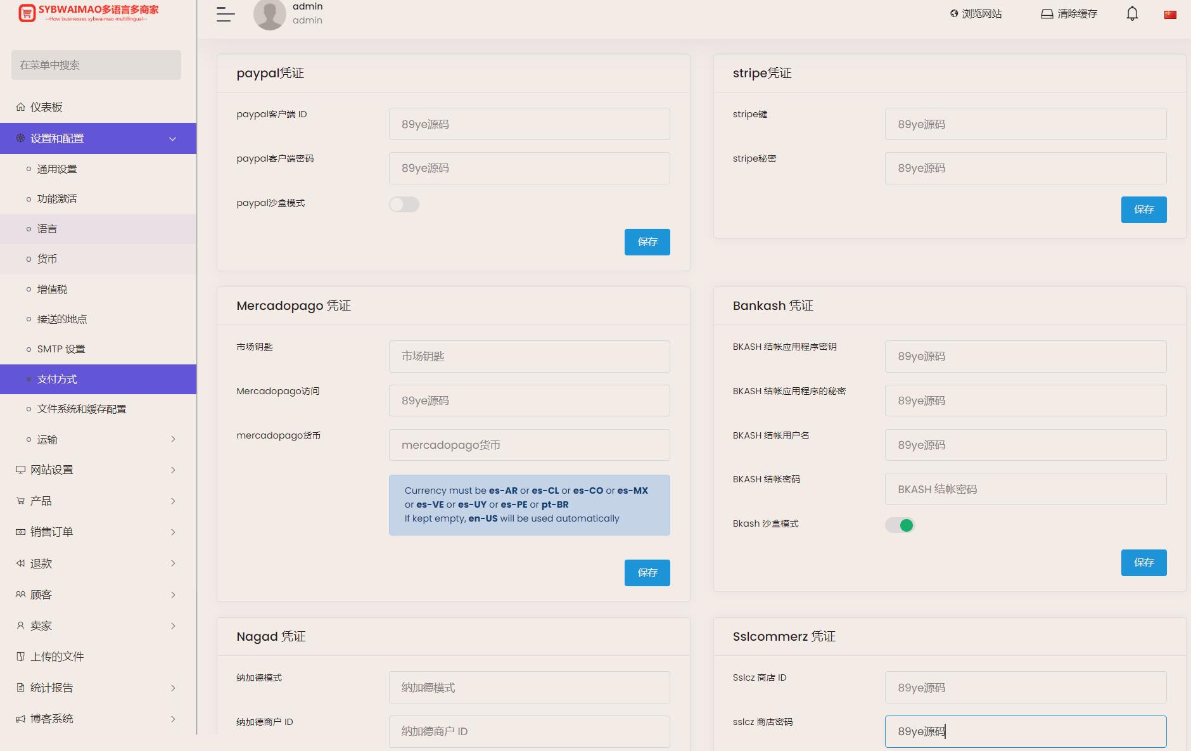Screen dimensions: 1191x751
Task: Click the BKASH 结帐密码 field
Action: [x=1026, y=489]
